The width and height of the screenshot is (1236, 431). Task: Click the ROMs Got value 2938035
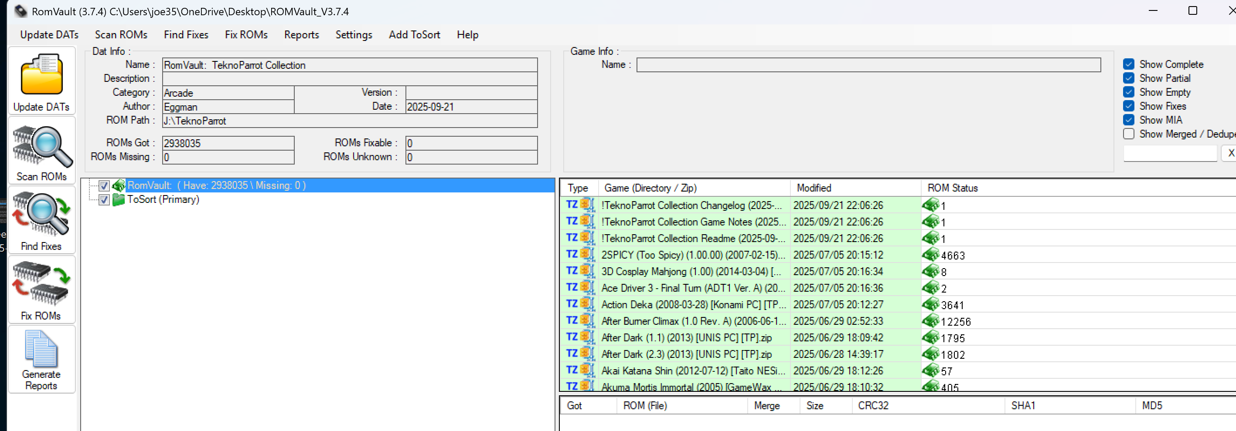point(228,143)
